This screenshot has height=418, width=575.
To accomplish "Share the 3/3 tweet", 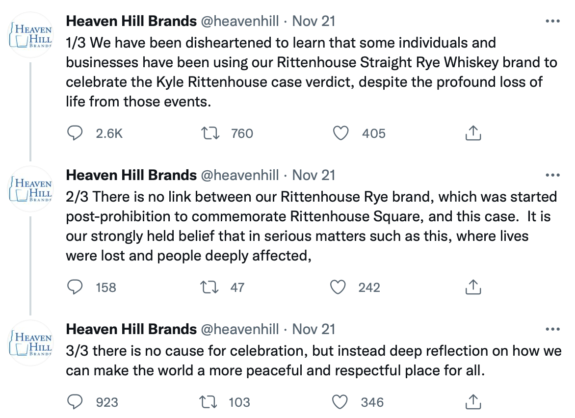I will (x=472, y=402).
